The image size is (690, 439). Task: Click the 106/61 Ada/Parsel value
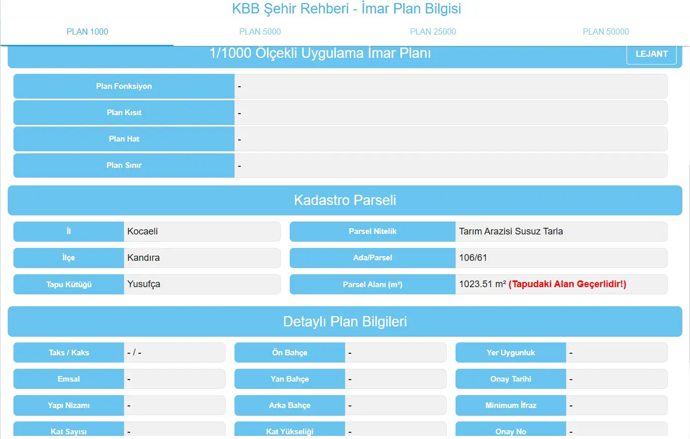click(x=473, y=258)
